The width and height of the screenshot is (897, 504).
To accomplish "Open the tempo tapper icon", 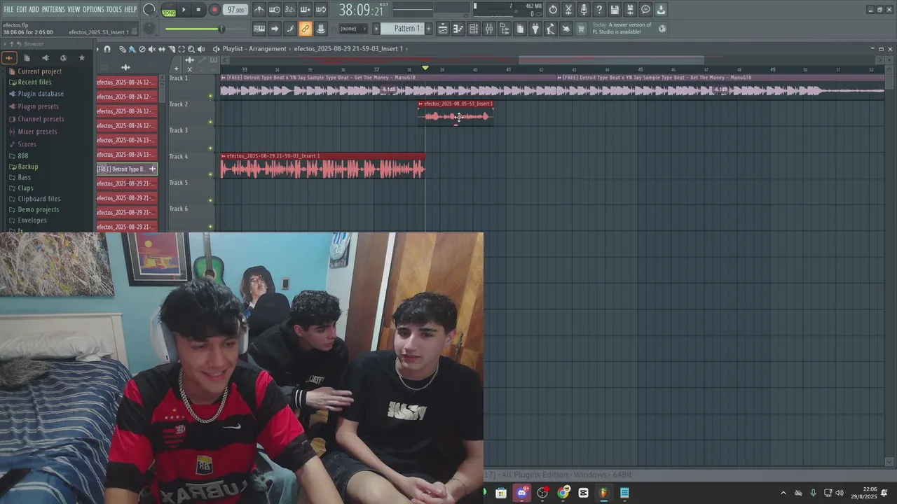I will point(551,29).
